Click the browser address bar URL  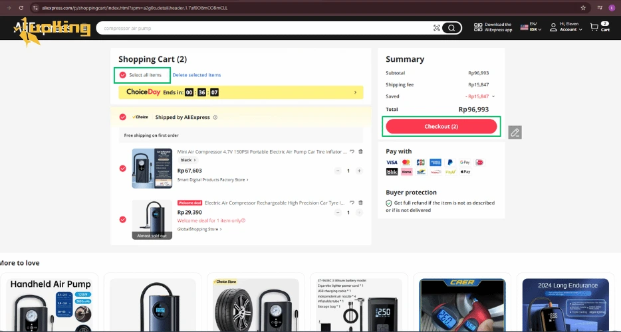tap(135, 8)
